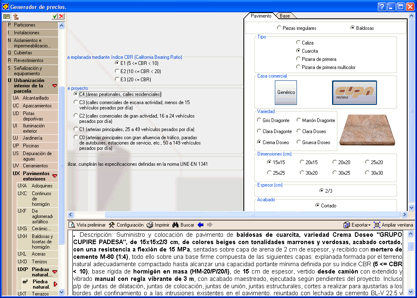Click the options panel vertical scrollbar thumb
417x298 pixels.
tap(411, 110)
